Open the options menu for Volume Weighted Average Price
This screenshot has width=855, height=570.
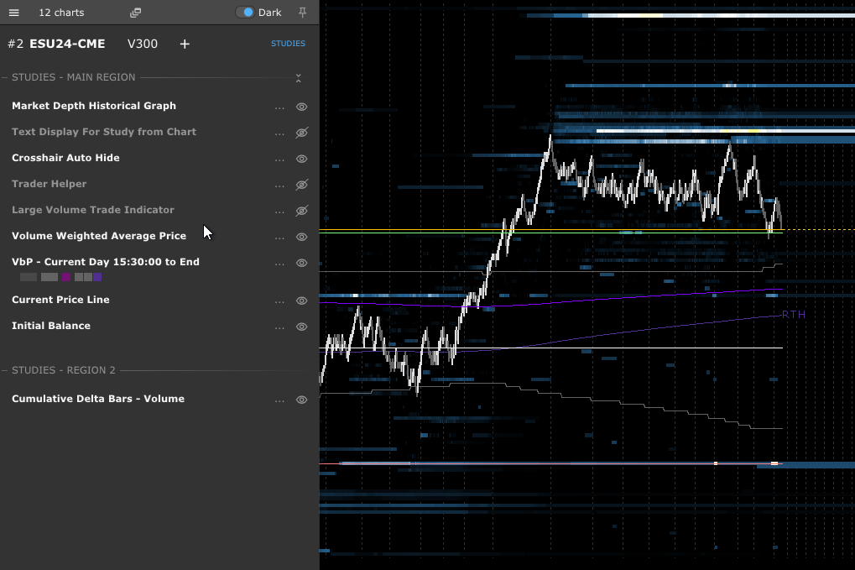tap(279, 237)
